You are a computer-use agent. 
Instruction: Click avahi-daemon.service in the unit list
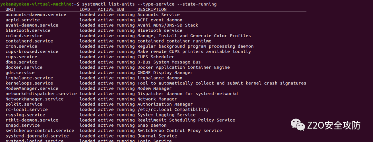32,25
